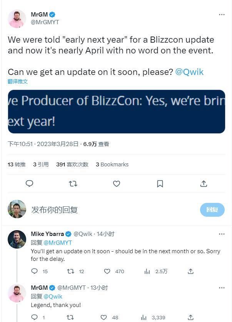The height and width of the screenshot is (322, 232).
Task: Click the @Qwik mention in the tweet
Action: (189, 72)
